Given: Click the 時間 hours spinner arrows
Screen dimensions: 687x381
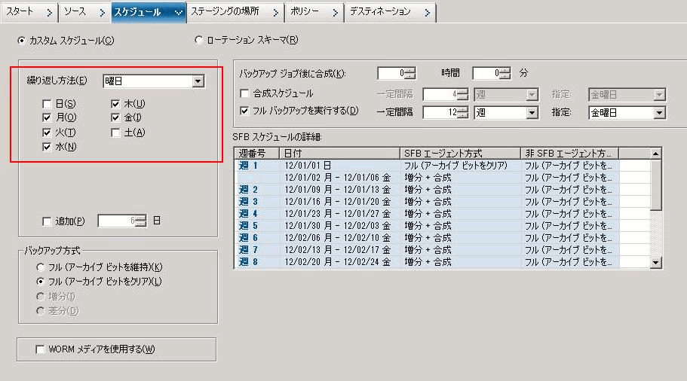Looking at the screenshot, I should (x=409, y=73).
